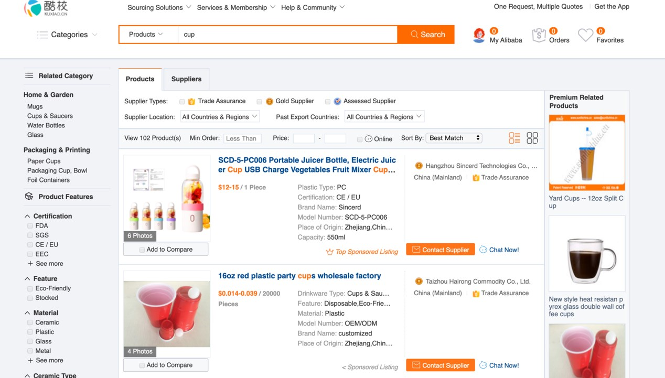Image resolution: width=665 pixels, height=378 pixels.
Task: Collapse the Certification filter section
Action: click(27, 216)
